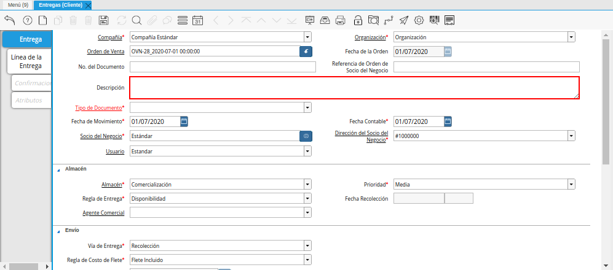Save the record using the floppy disk icon

[x=104, y=20]
